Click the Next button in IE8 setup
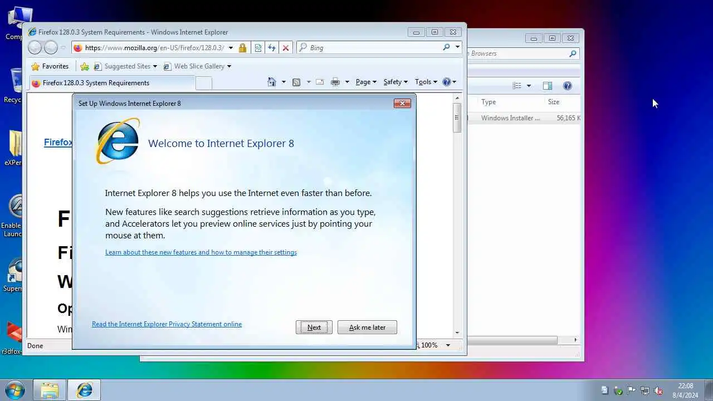713x401 pixels. [314, 327]
